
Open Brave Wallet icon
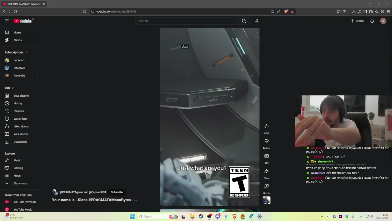[371, 12]
